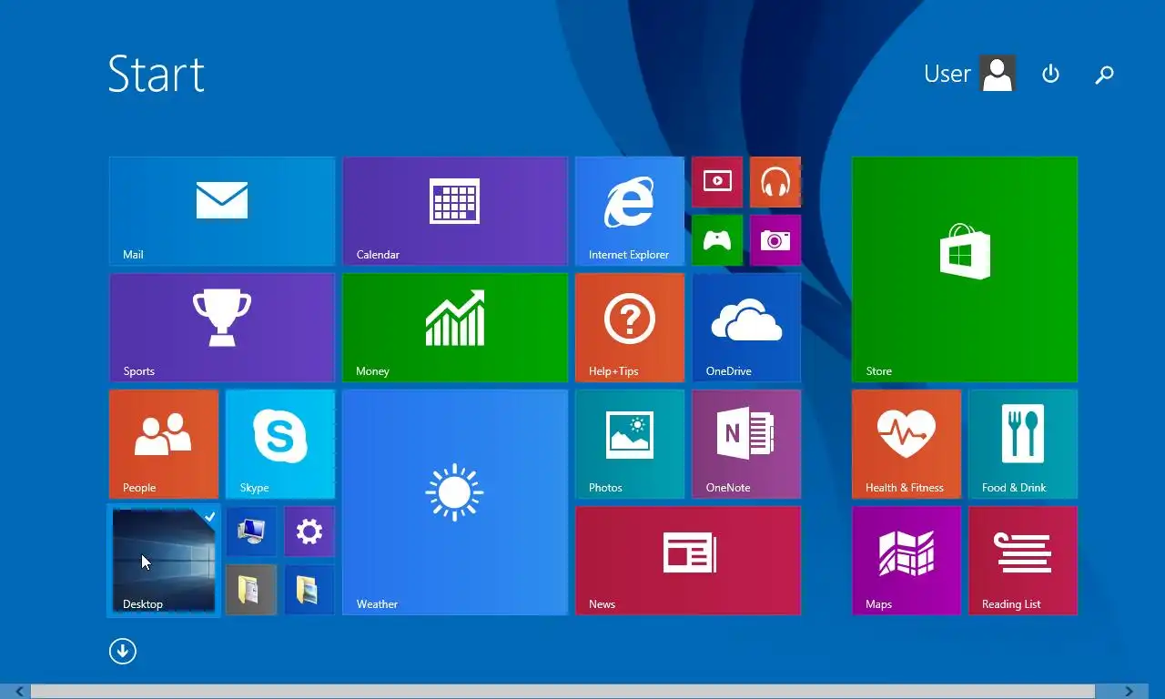Launch the Money tile
The image size is (1165, 699).
click(x=455, y=328)
